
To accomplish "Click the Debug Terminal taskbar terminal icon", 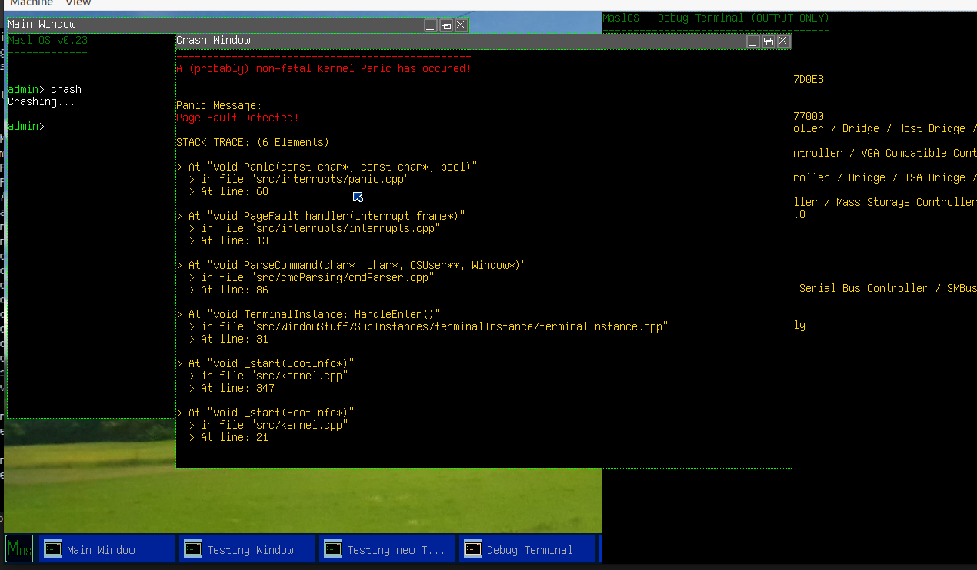I will (473, 549).
